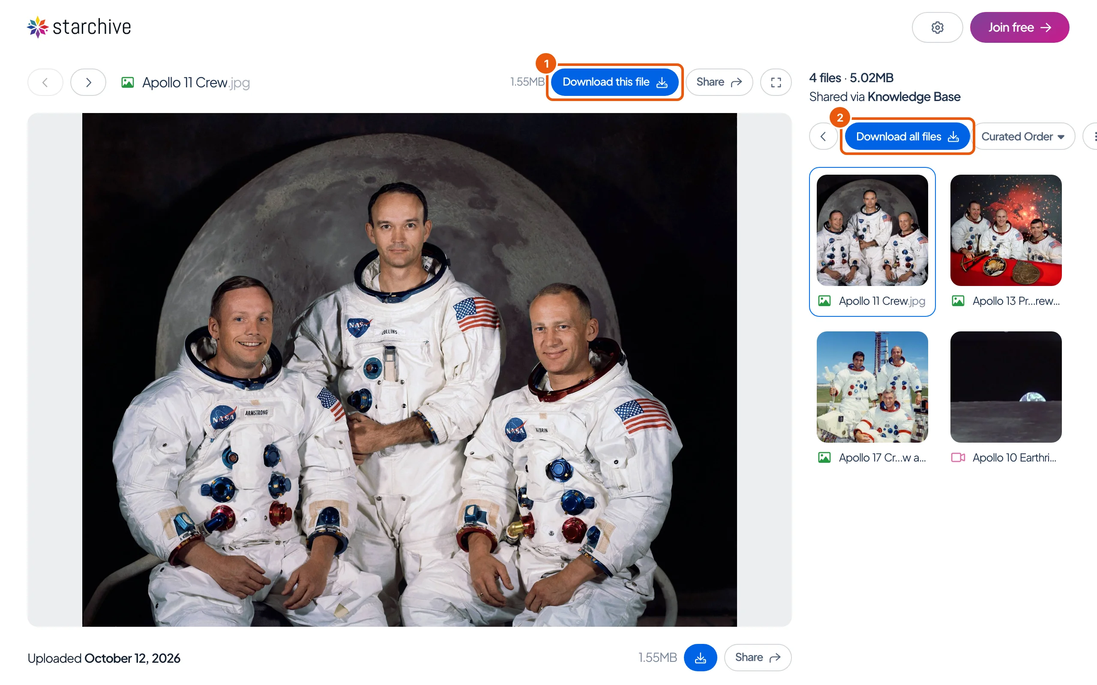Collapse the file list panel chevron

coord(823,137)
